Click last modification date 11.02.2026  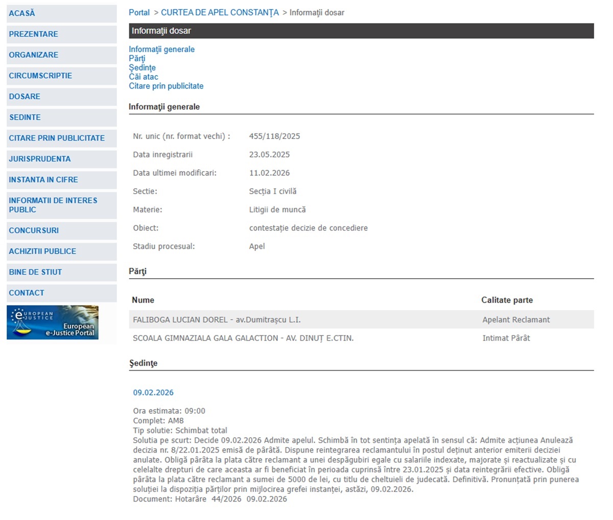click(269, 173)
